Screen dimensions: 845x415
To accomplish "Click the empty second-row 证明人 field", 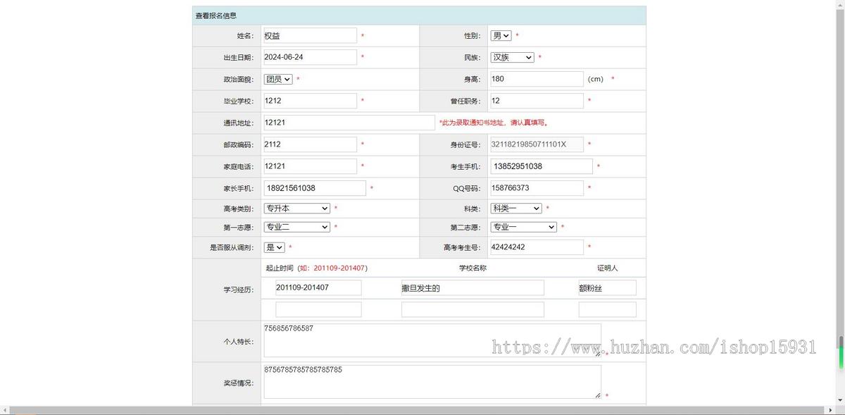I will click(x=607, y=310).
